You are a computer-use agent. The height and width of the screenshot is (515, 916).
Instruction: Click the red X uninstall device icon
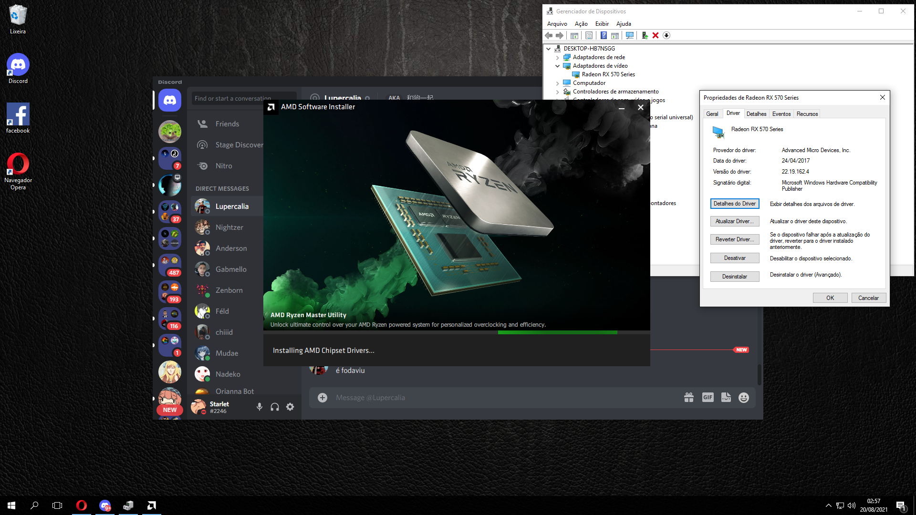click(656, 35)
